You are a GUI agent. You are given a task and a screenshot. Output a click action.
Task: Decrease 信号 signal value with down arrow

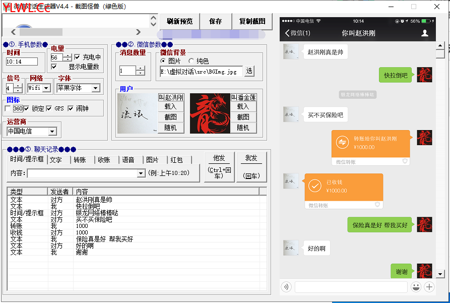coord(18,90)
